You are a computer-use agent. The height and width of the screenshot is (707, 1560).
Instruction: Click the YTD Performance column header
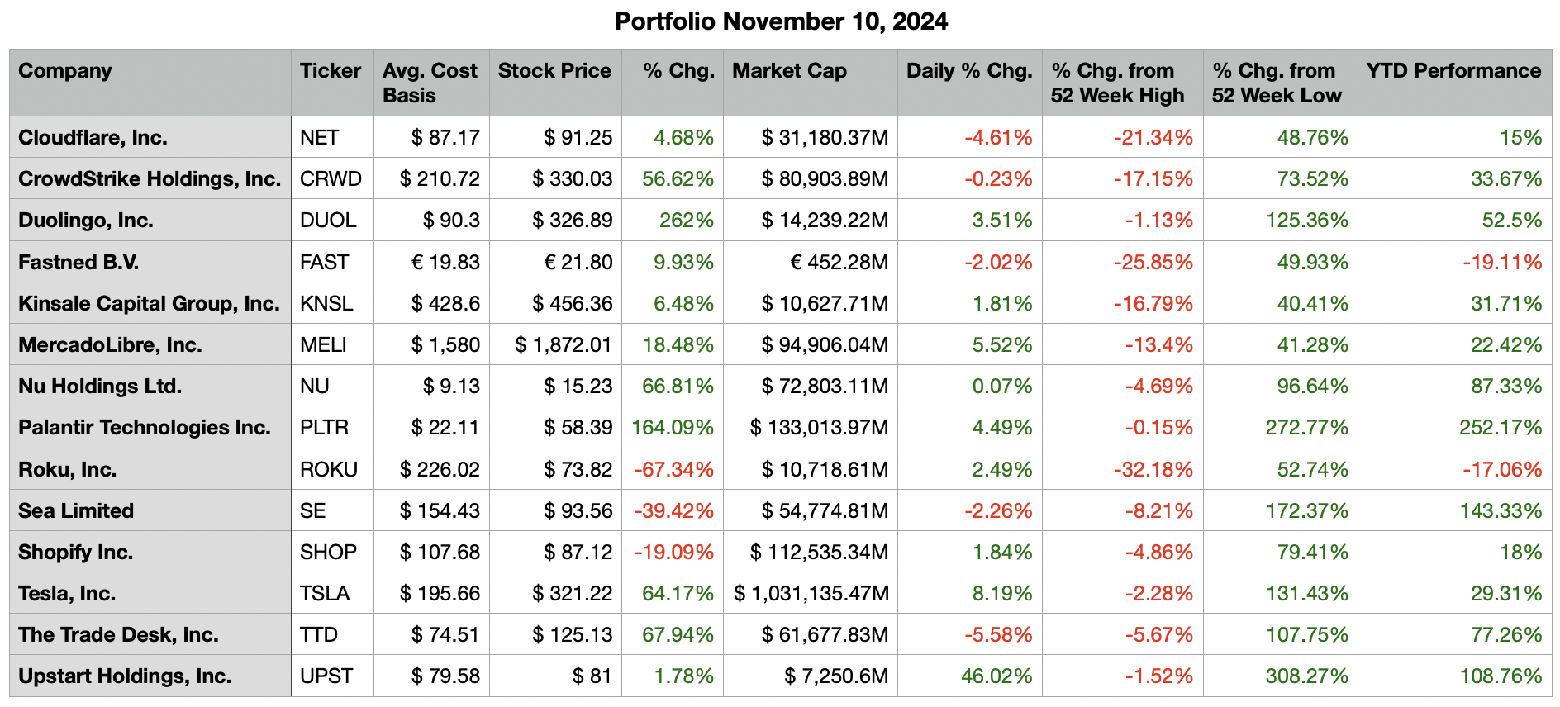[x=1453, y=71]
